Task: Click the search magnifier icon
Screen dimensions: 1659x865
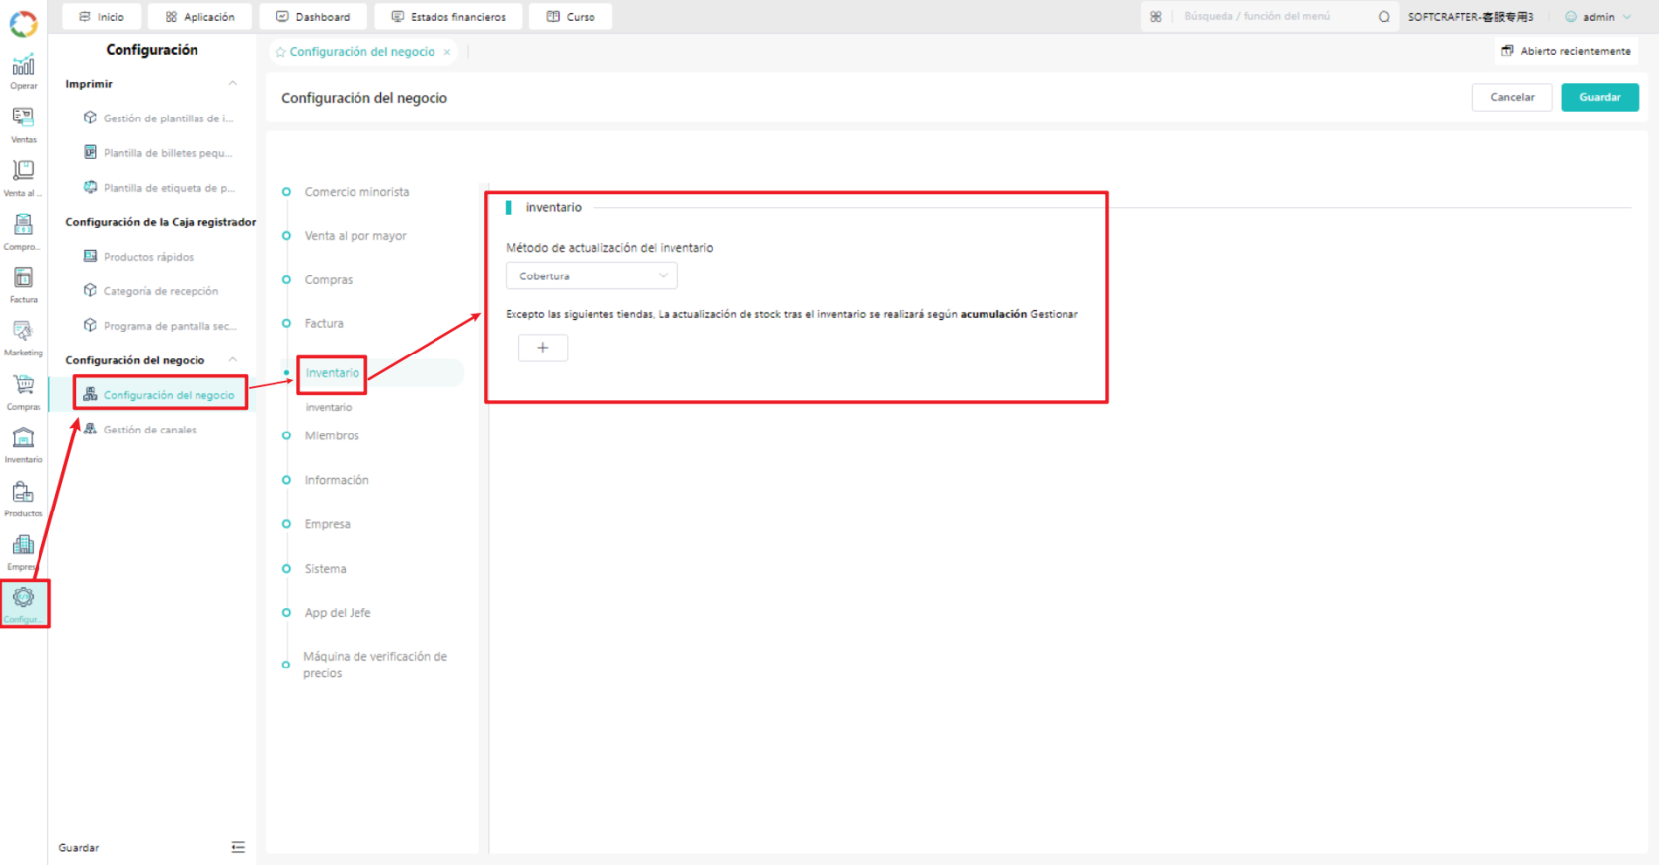Action: 1383,16
